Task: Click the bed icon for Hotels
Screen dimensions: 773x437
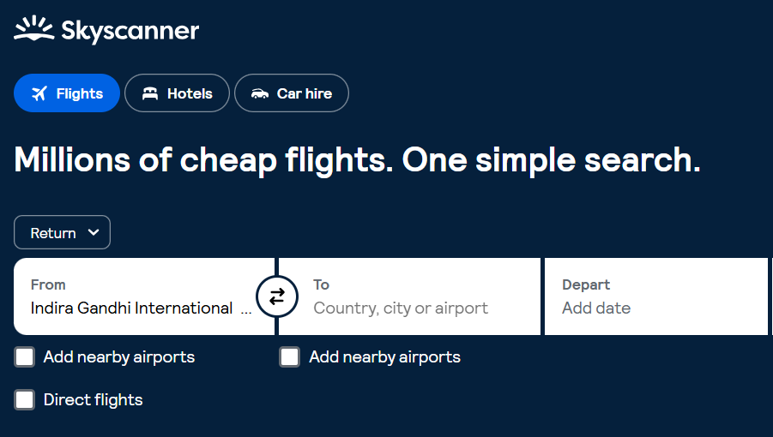Action: coord(150,93)
